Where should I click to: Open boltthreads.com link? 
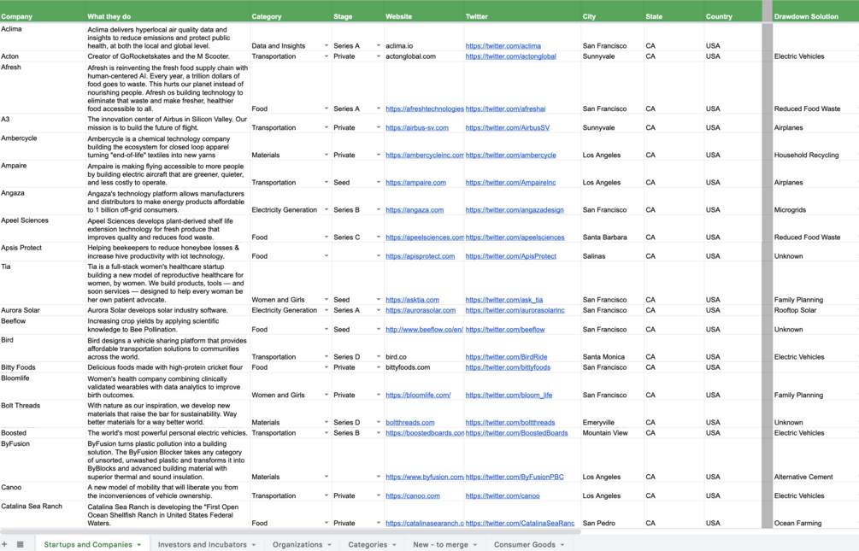(409, 422)
